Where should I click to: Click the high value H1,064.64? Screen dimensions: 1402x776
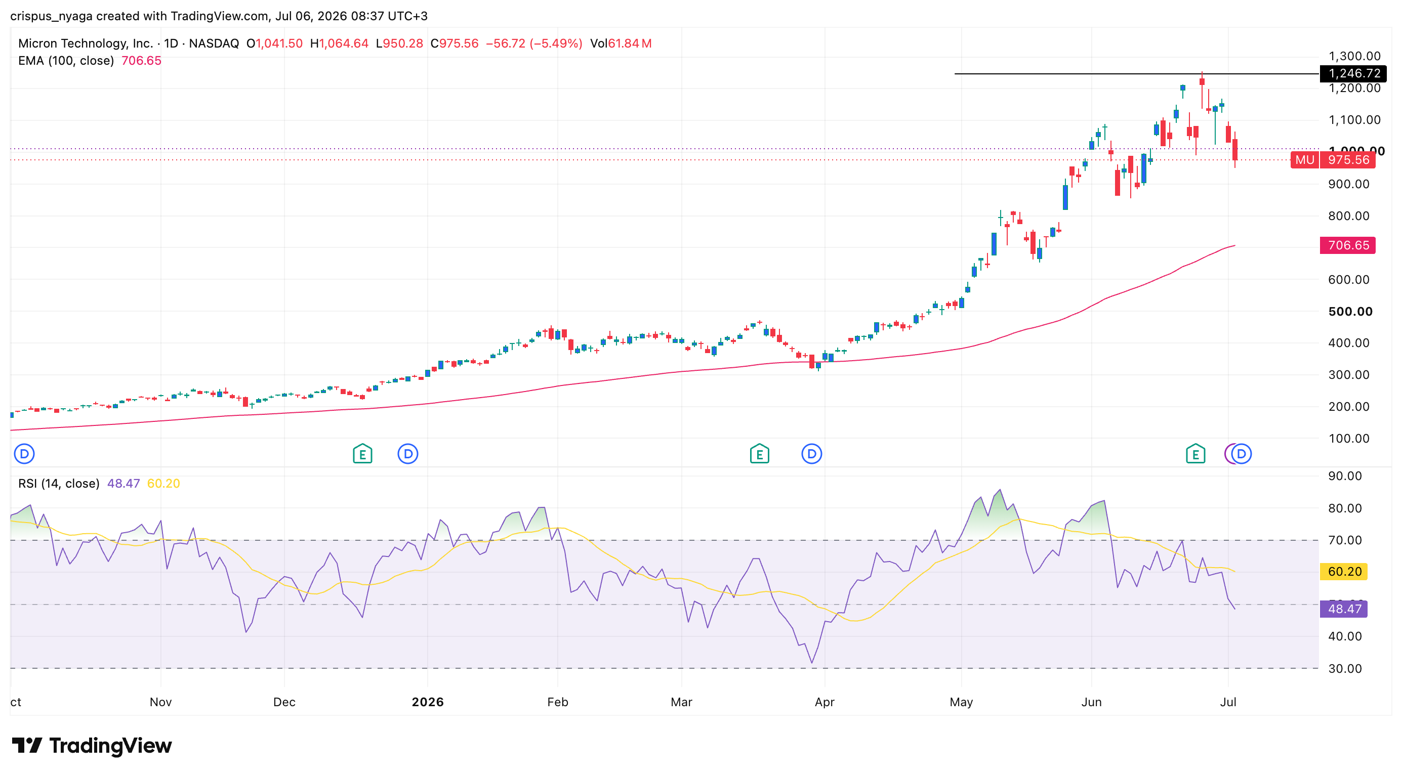[x=339, y=44]
